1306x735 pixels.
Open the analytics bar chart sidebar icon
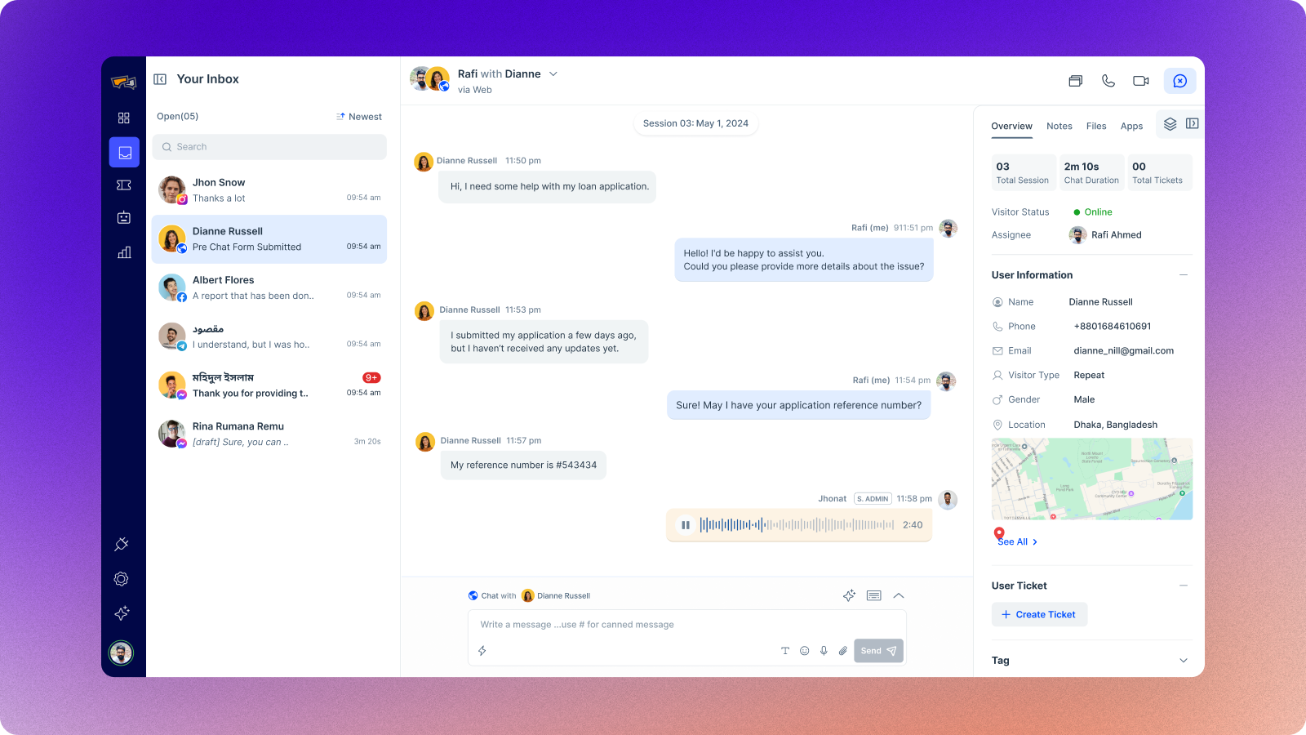[x=124, y=252]
